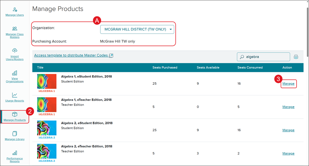Click Algebra 2 eTeacher Edition cover thumbnail

pyautogui.click(x=47, y=153)
